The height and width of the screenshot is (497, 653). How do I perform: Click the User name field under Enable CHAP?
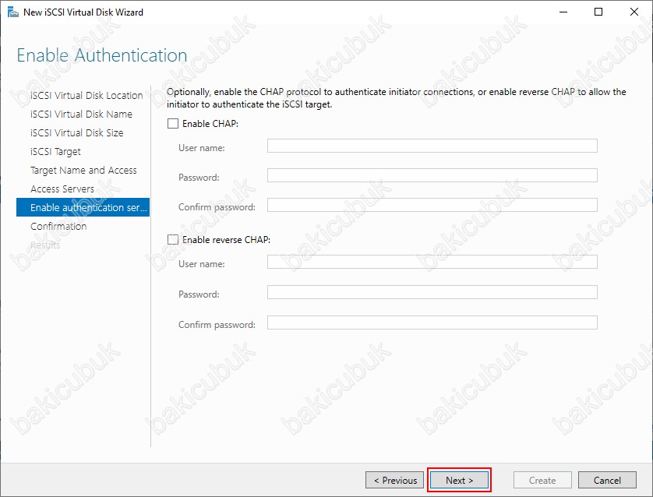432,146
